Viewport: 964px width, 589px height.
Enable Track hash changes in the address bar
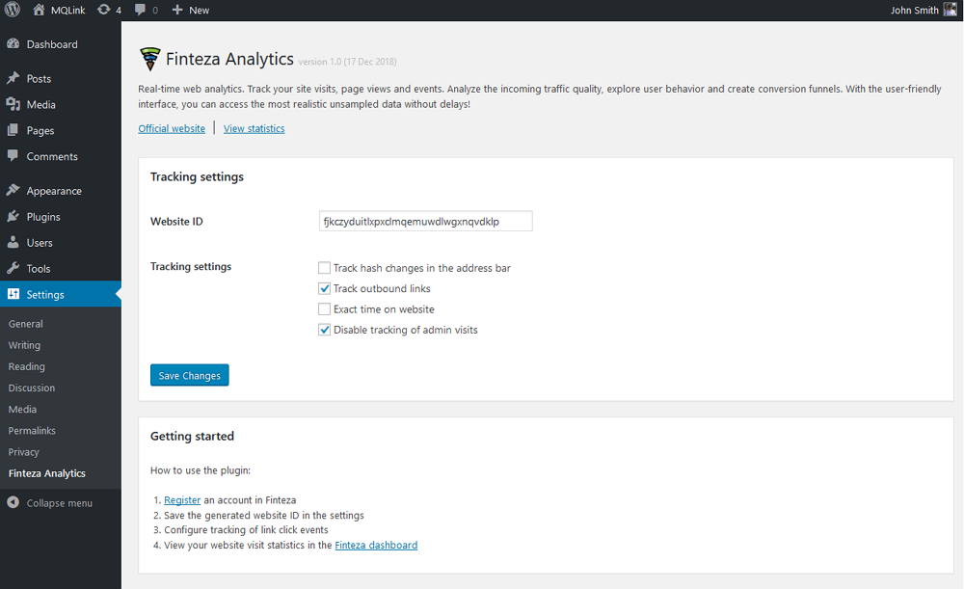[x=325, y=268]
